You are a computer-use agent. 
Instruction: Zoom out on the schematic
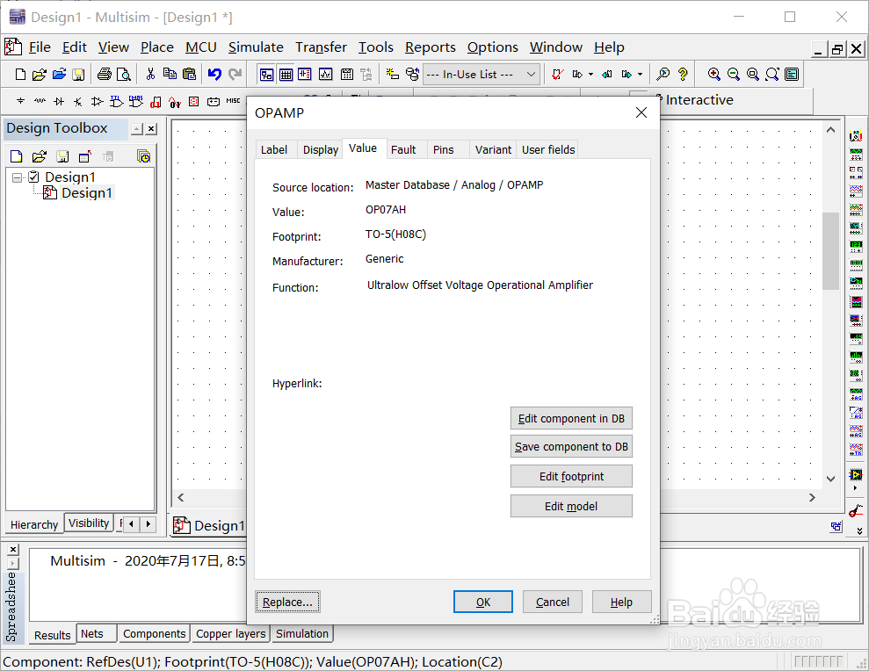[733, 75]
